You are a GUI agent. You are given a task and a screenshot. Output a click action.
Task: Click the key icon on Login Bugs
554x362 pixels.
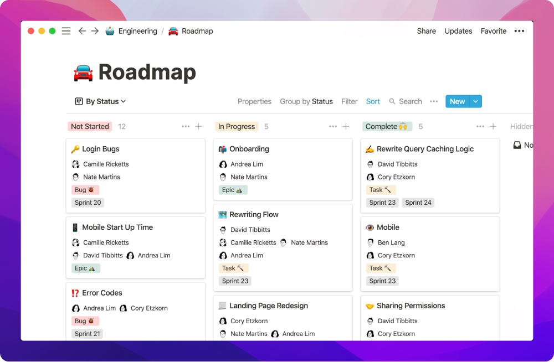75,149
